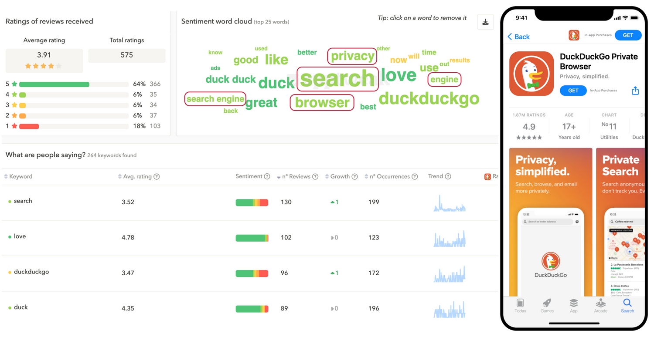Open the DuckDuckGo app icon in header
The width and height of the screenshot is (654, 337).
pyautogui.click(x=574, y=35)
